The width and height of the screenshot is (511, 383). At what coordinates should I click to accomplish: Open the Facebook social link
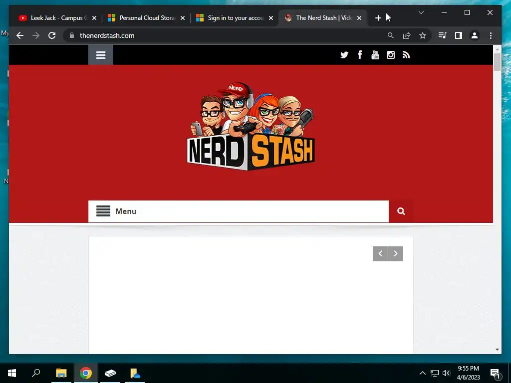(x=360, y=55)
